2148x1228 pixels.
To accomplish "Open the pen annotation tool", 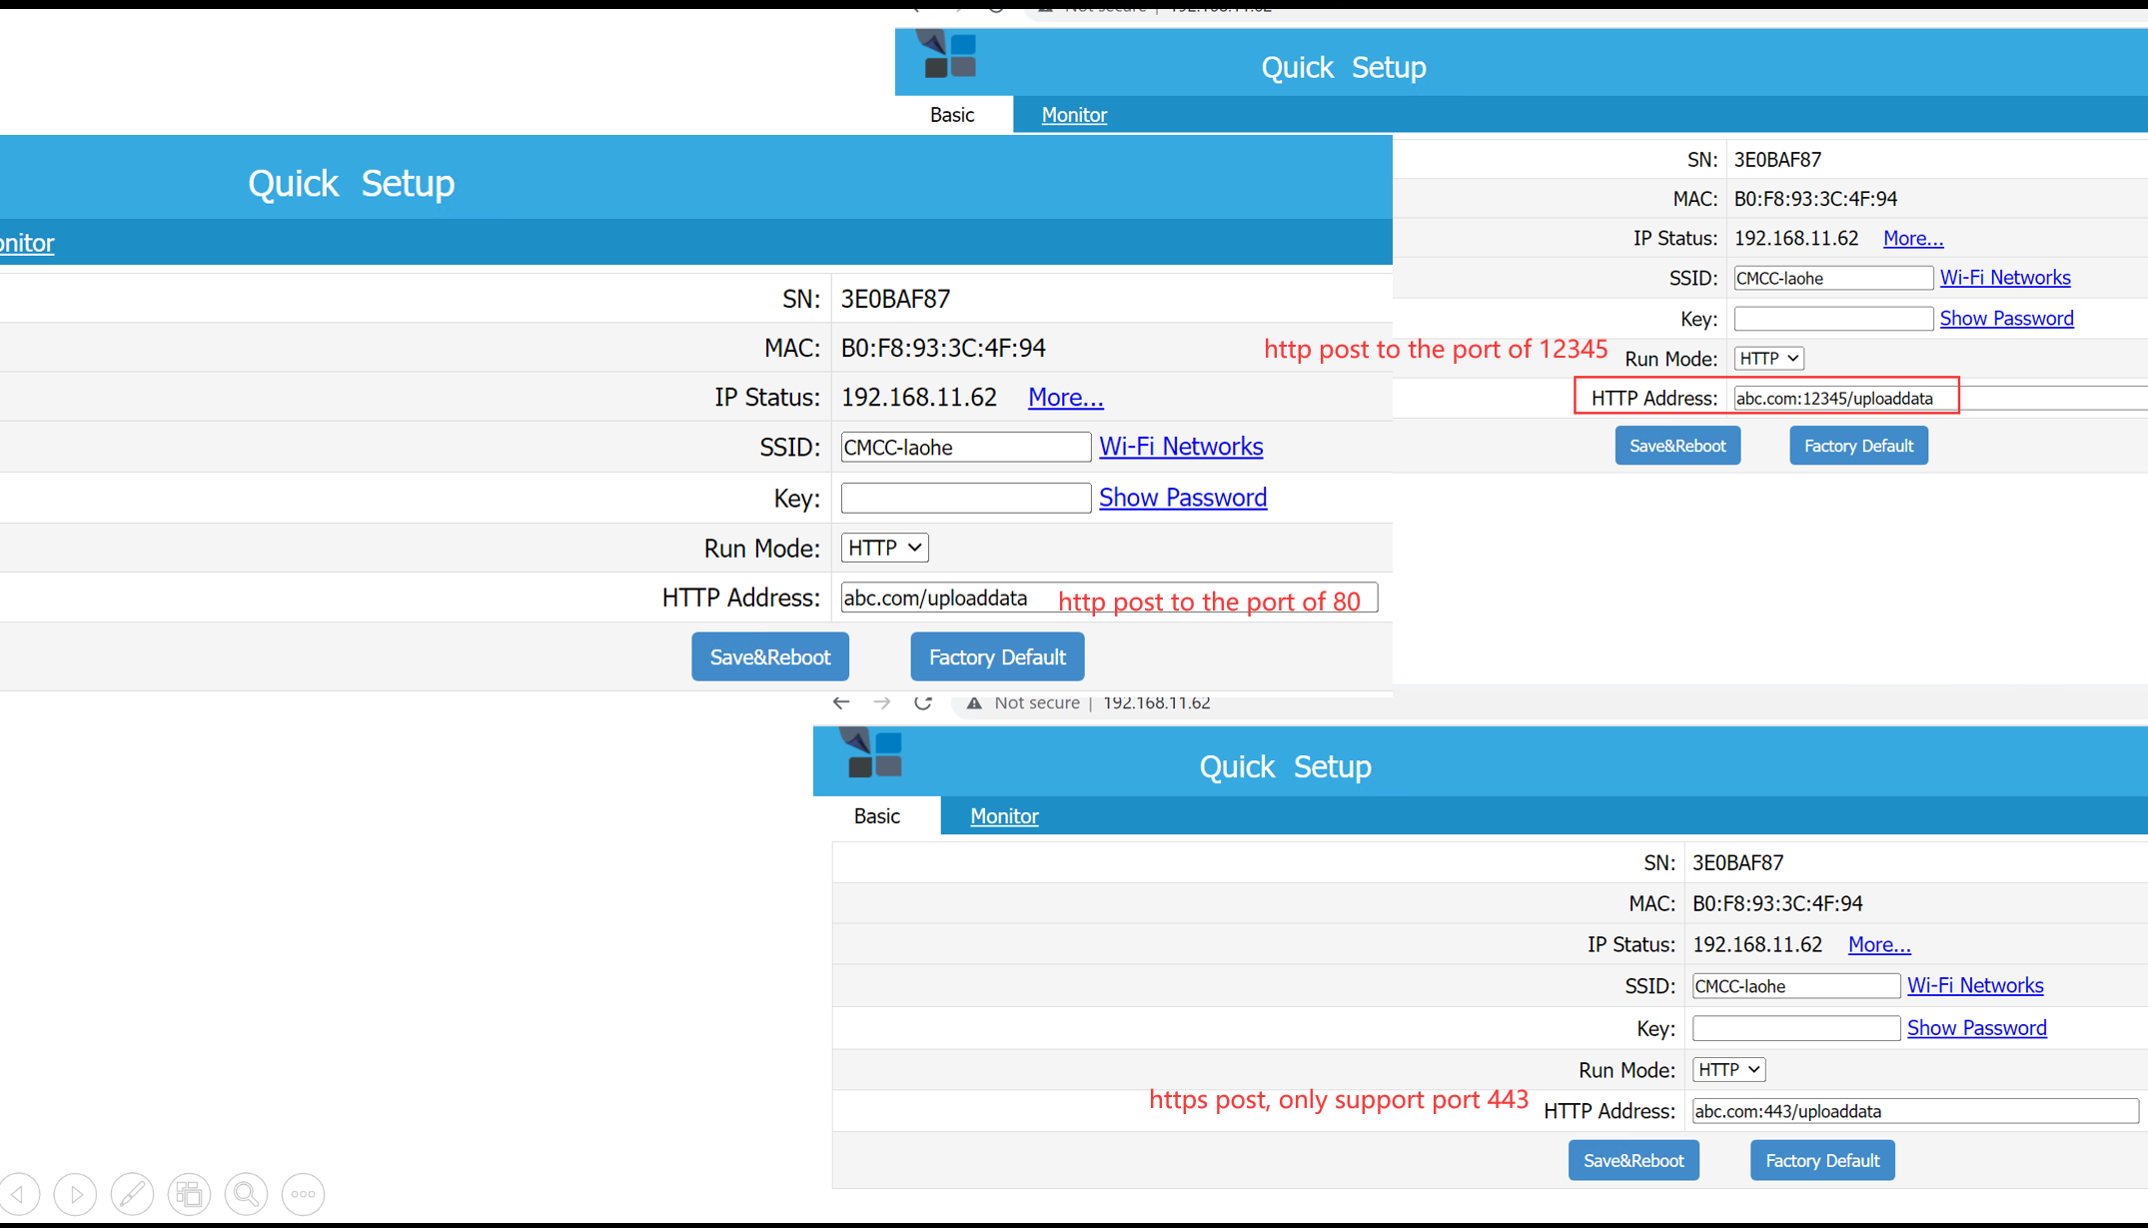I will (x=132, y=1194).
